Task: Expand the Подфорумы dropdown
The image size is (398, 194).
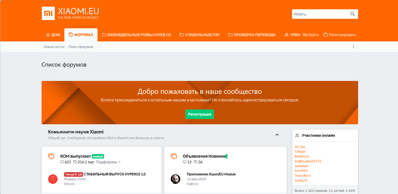Action: click(108, 162)
